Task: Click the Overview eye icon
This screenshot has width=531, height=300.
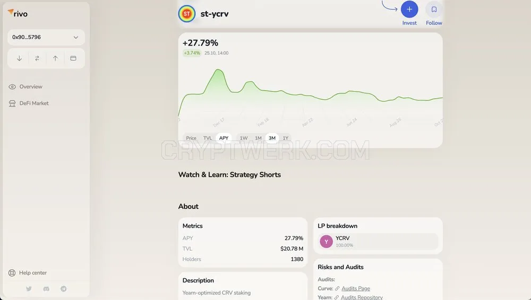Action: point(12,87)
